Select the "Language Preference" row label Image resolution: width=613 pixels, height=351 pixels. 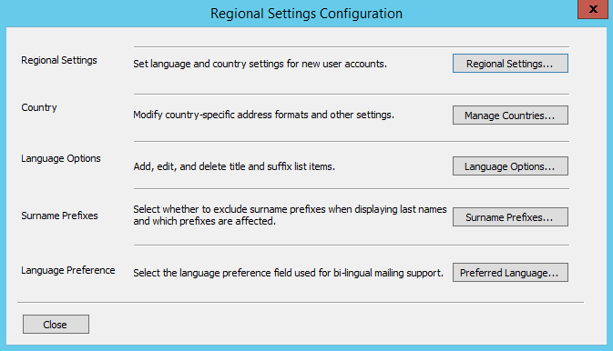pos(68,270)
